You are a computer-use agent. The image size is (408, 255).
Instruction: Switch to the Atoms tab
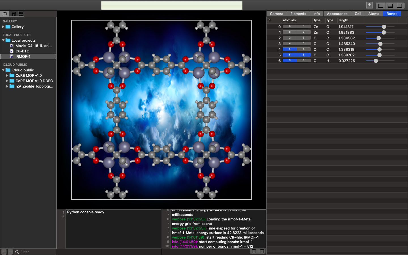(374, 14)
